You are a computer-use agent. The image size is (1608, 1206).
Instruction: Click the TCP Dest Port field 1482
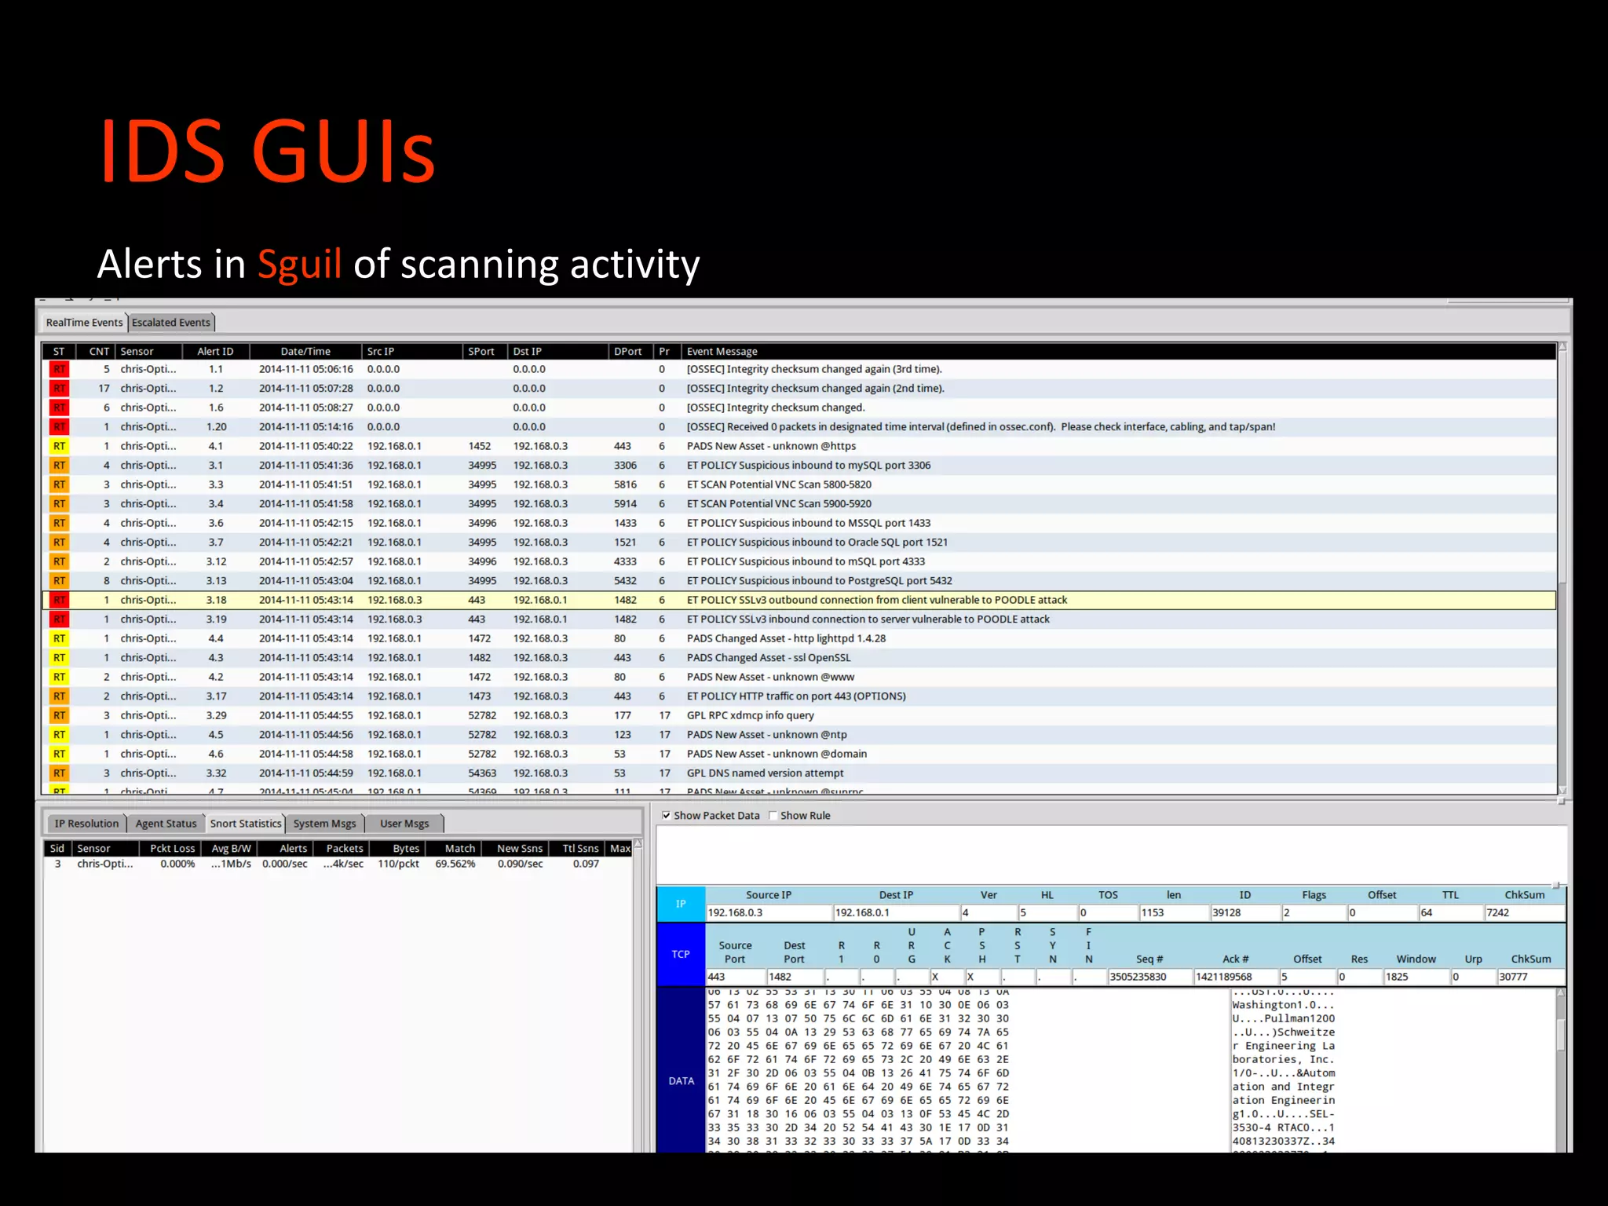pyautogui.click(x=795, y=977)
